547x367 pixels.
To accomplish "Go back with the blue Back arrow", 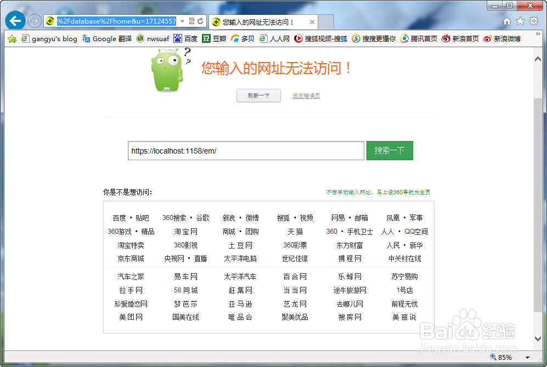I will pyautogui.click(x=15, y=21).
